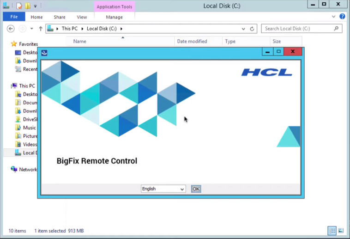Click the drive icon in address bar
This screenshot has height=239, width=350.
[x=50, y=28]
